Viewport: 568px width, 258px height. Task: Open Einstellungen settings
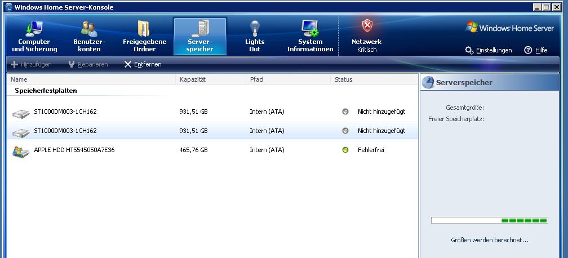[489, 50]
